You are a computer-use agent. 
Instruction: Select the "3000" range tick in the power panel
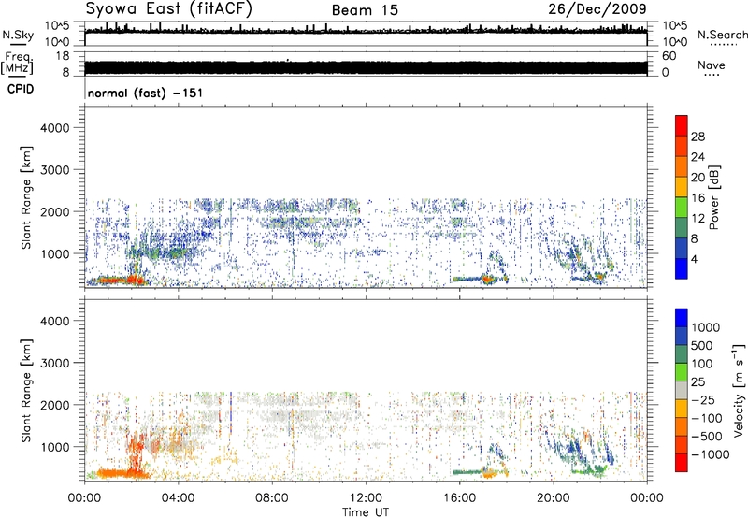pyautogui.click(x=55, y=170)
